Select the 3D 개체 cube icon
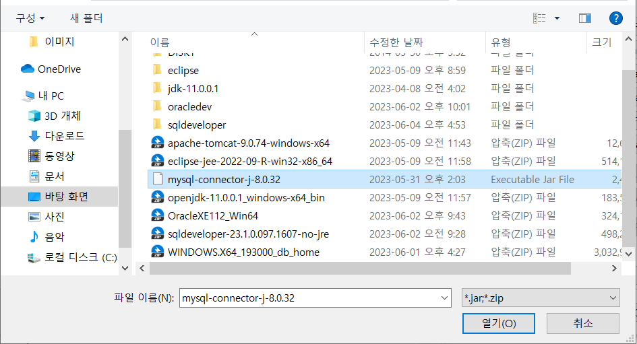The image size is (637, 344). pyautogui.click(x=34, y=116)
